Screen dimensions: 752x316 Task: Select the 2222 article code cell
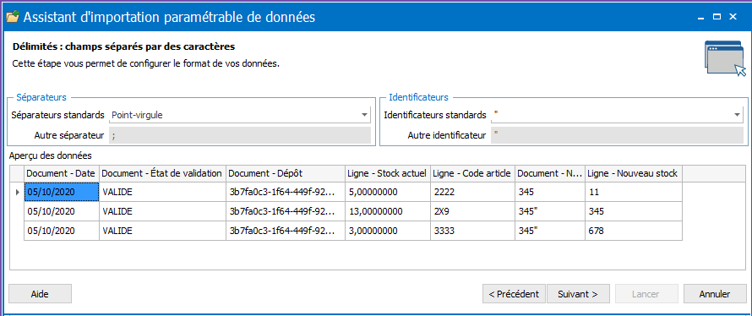473,192
